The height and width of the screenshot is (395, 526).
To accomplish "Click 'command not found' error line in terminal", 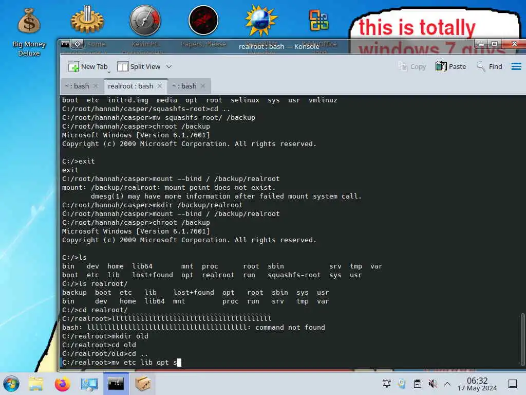I will point(194,328).
